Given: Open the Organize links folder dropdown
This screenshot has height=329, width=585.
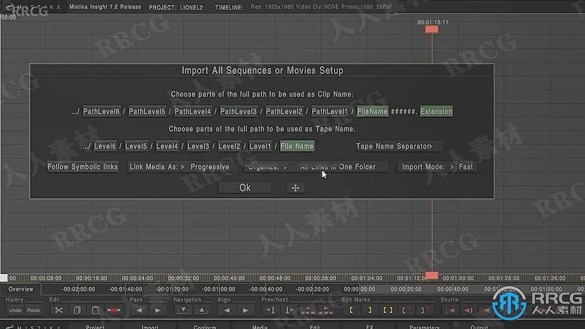Looking at the screenshot, I should tap(316, 167).
